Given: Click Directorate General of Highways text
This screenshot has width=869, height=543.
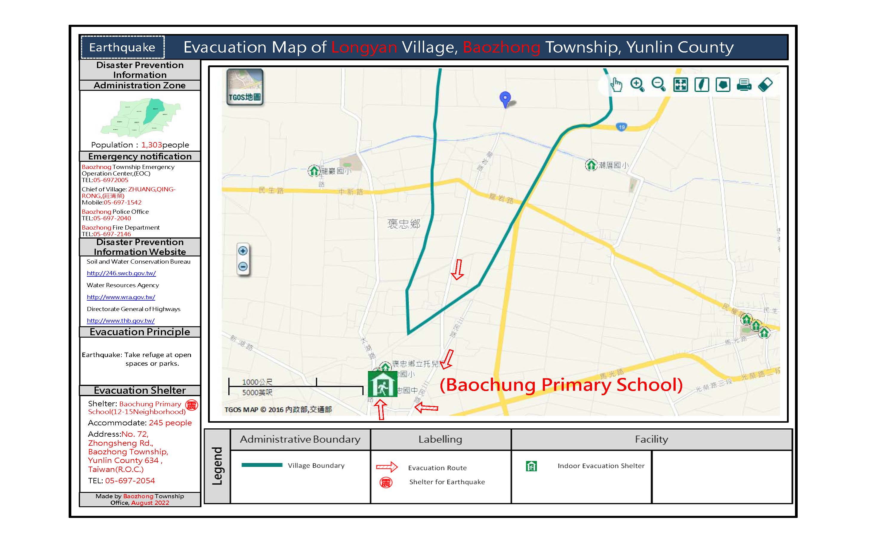Looking at the screenshot, I should point(133,309).
